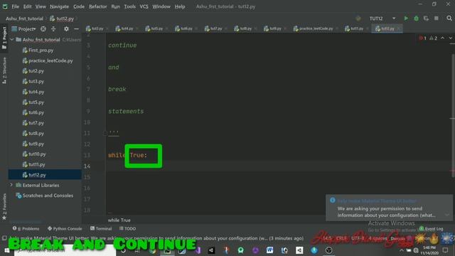The width and height of the screenshot is (455, 256).
Task: Open TODO tool window
Action: coord(128,228)
